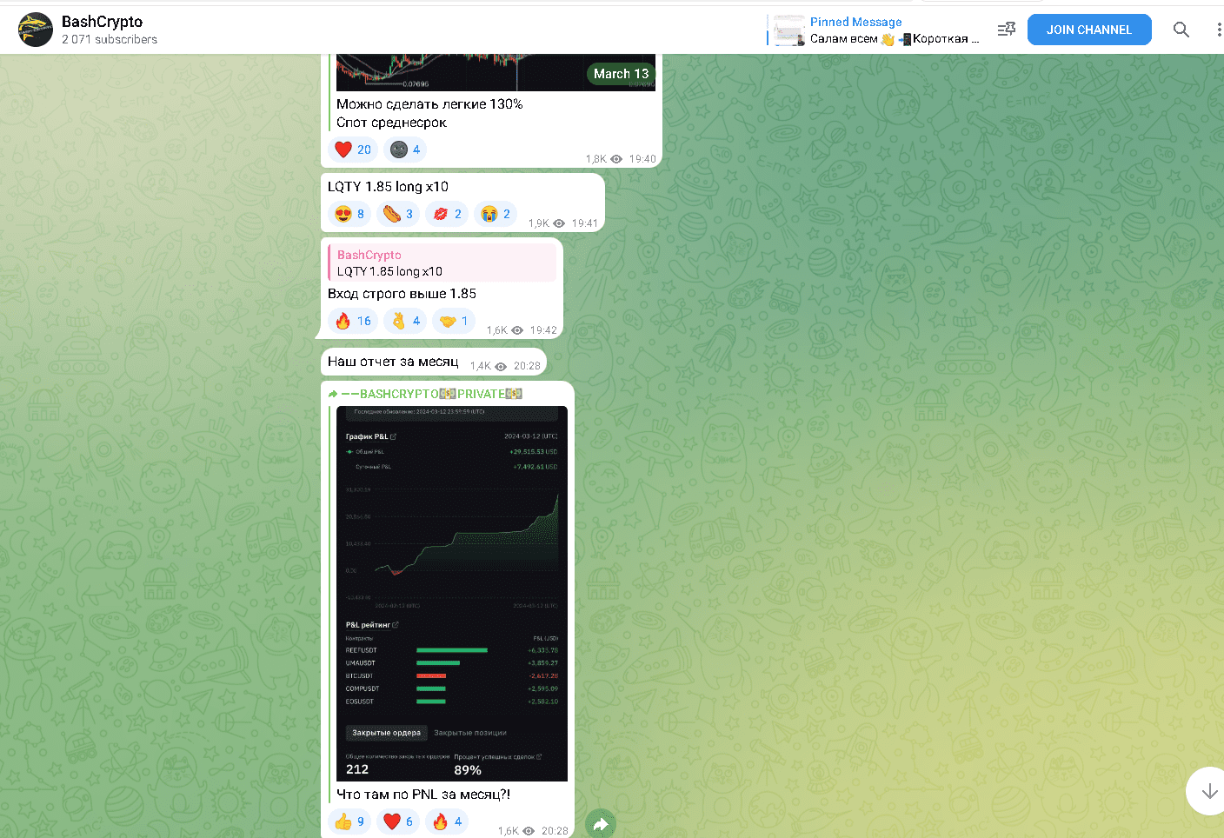The width and height of the screenshot is (1224, 838).
Task: Click the scroll-to-bottom arrow button
Action: (x=1208, y=791)
